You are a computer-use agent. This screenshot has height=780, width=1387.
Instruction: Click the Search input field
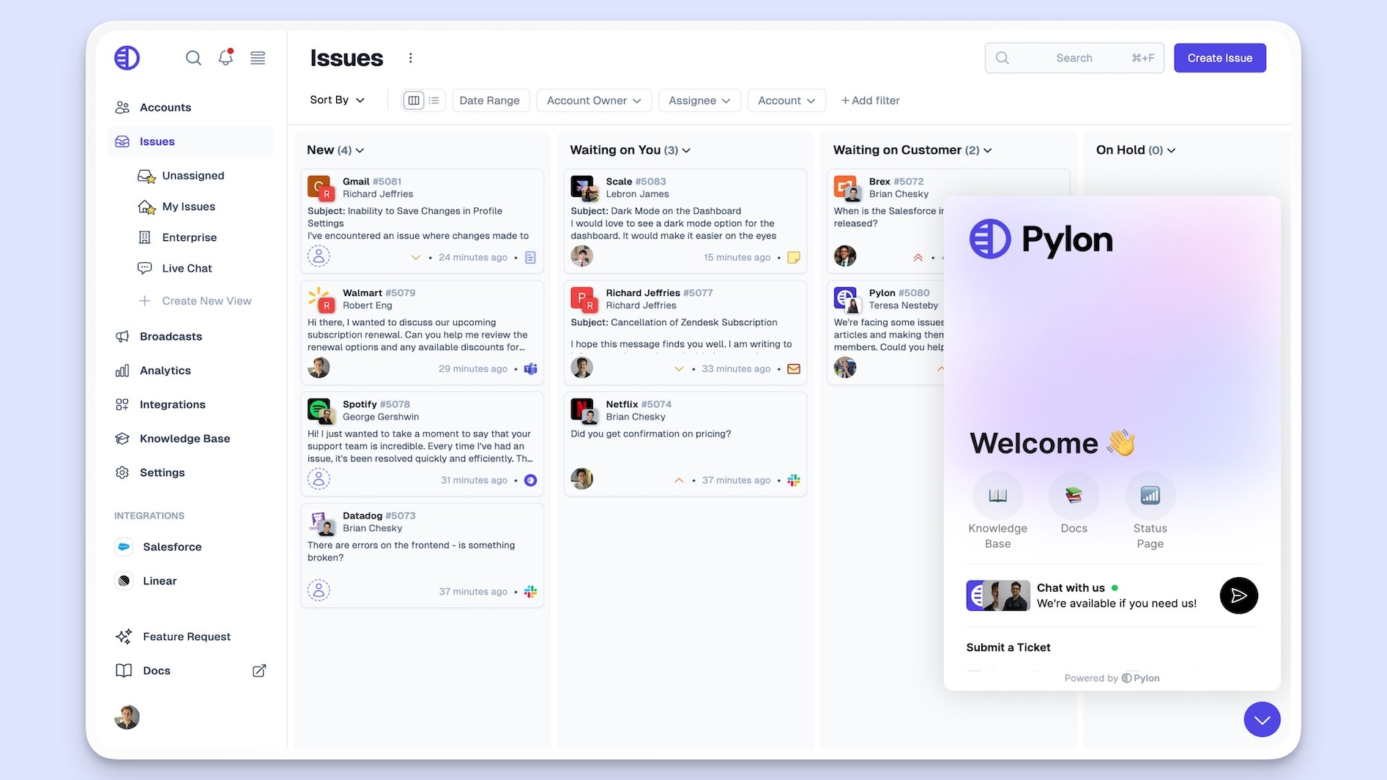(1074, 58)
